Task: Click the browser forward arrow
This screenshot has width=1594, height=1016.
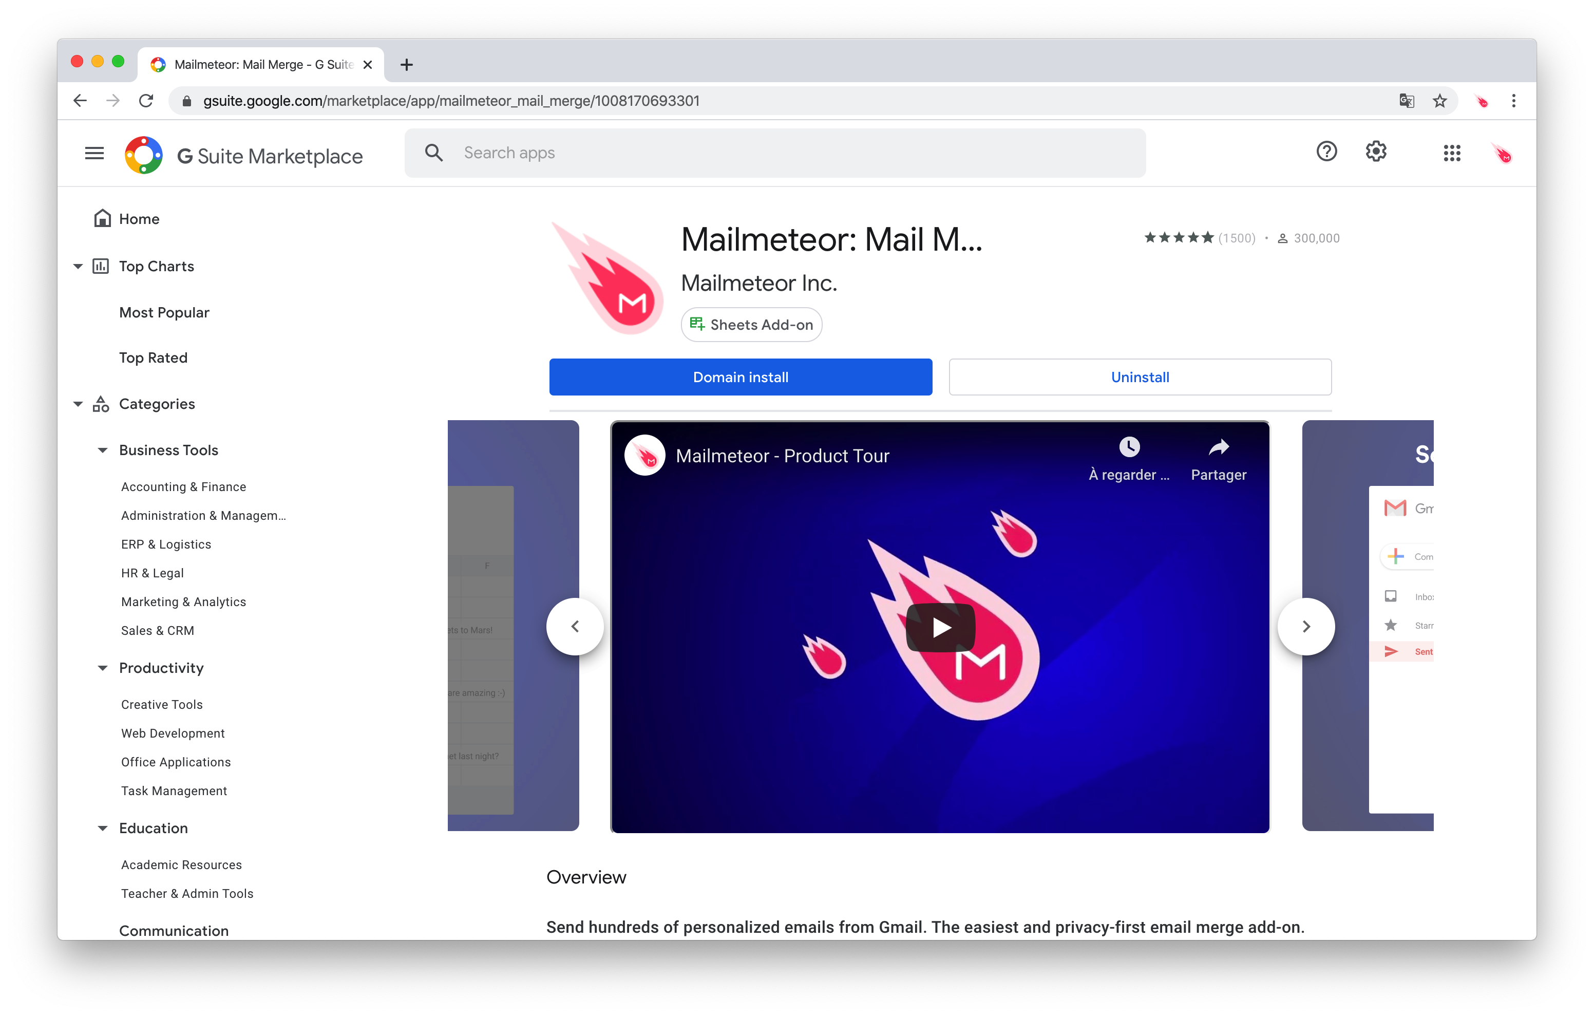Action: pyautogui.click(x=113, y=101)
